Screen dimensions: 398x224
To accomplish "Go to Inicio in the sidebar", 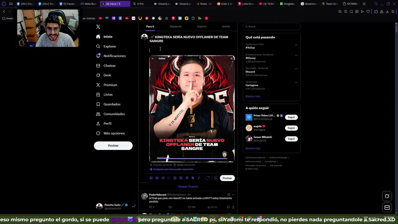I will (104, 37).
